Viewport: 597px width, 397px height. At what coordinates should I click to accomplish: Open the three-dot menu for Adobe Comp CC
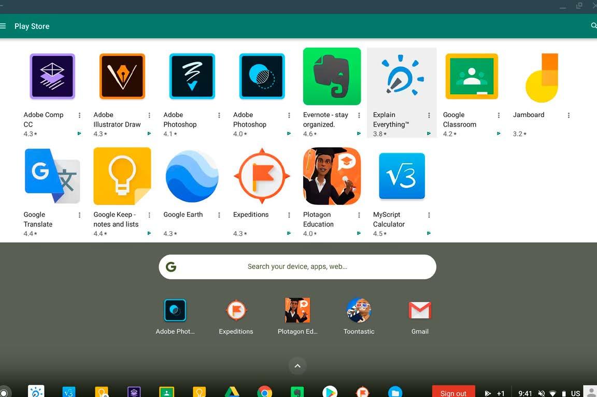[x=80, y=115]
